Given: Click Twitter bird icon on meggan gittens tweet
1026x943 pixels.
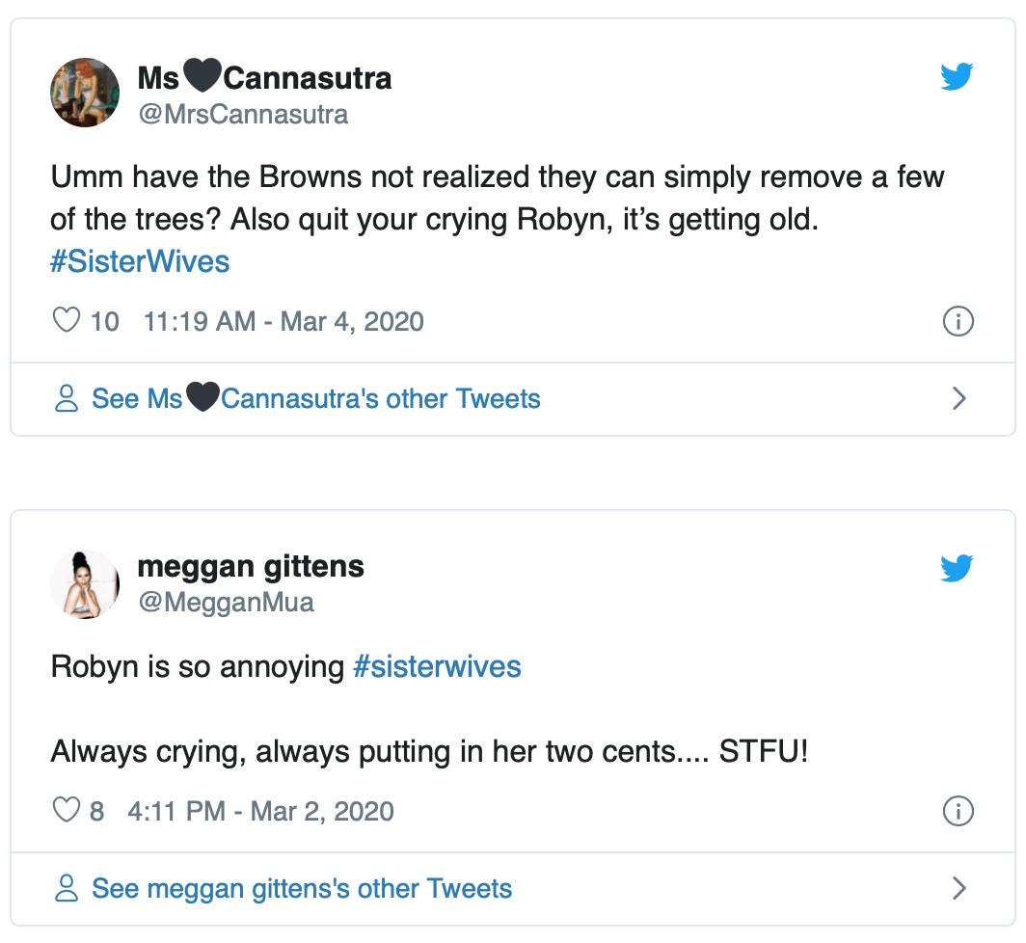Looking at the screenshot, I should point(957,568).
